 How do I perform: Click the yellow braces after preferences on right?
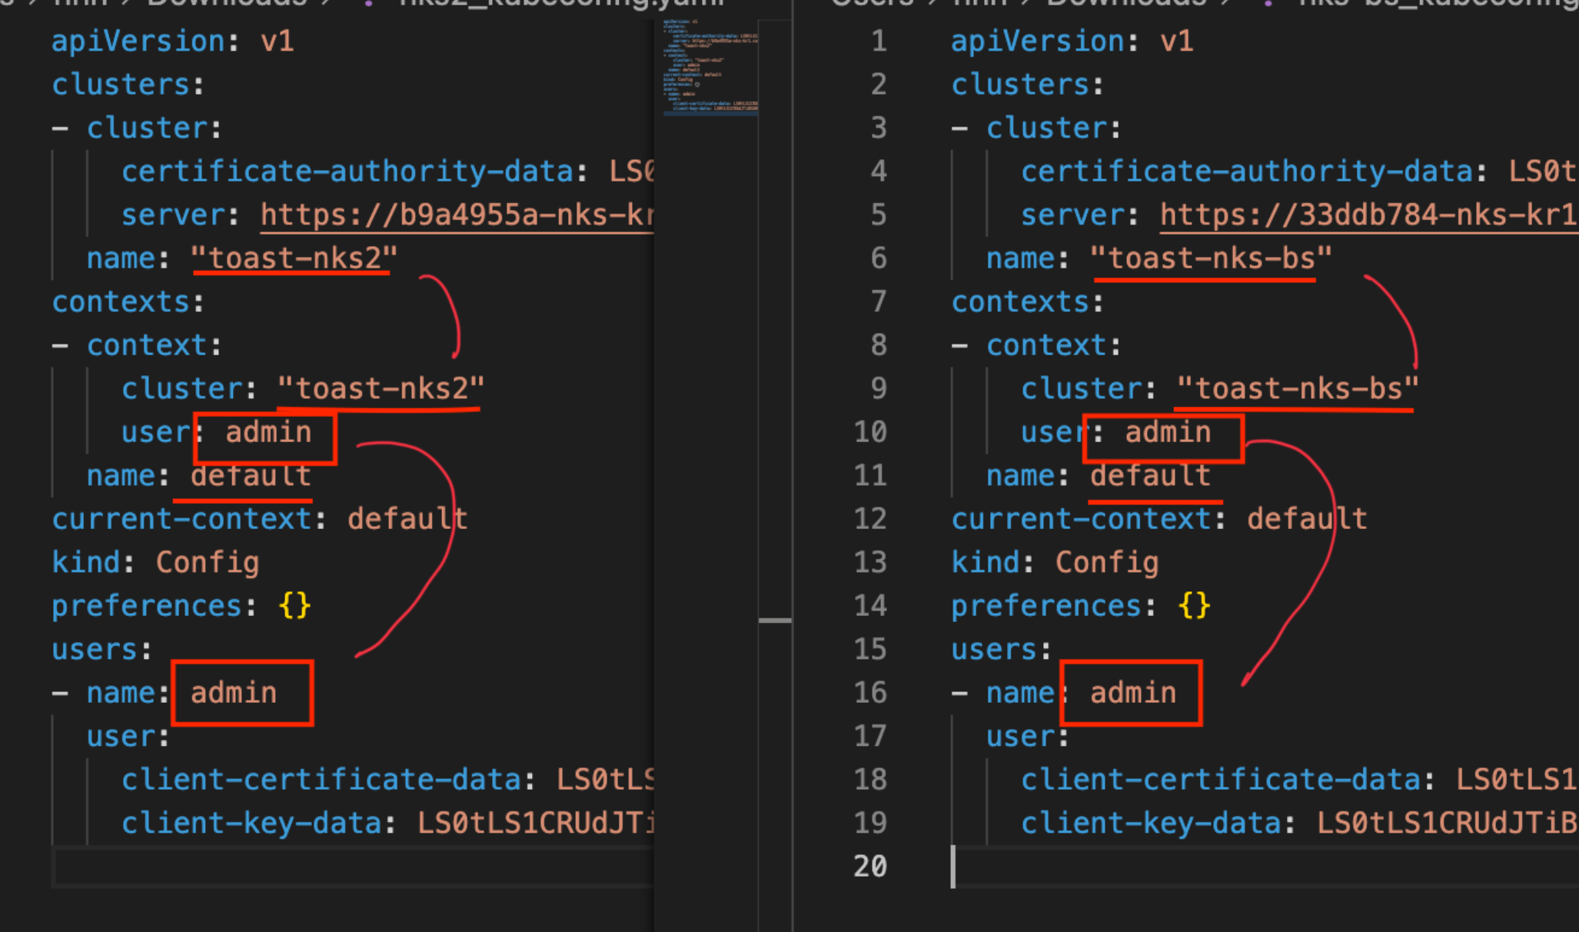[x=1194, y=606]
